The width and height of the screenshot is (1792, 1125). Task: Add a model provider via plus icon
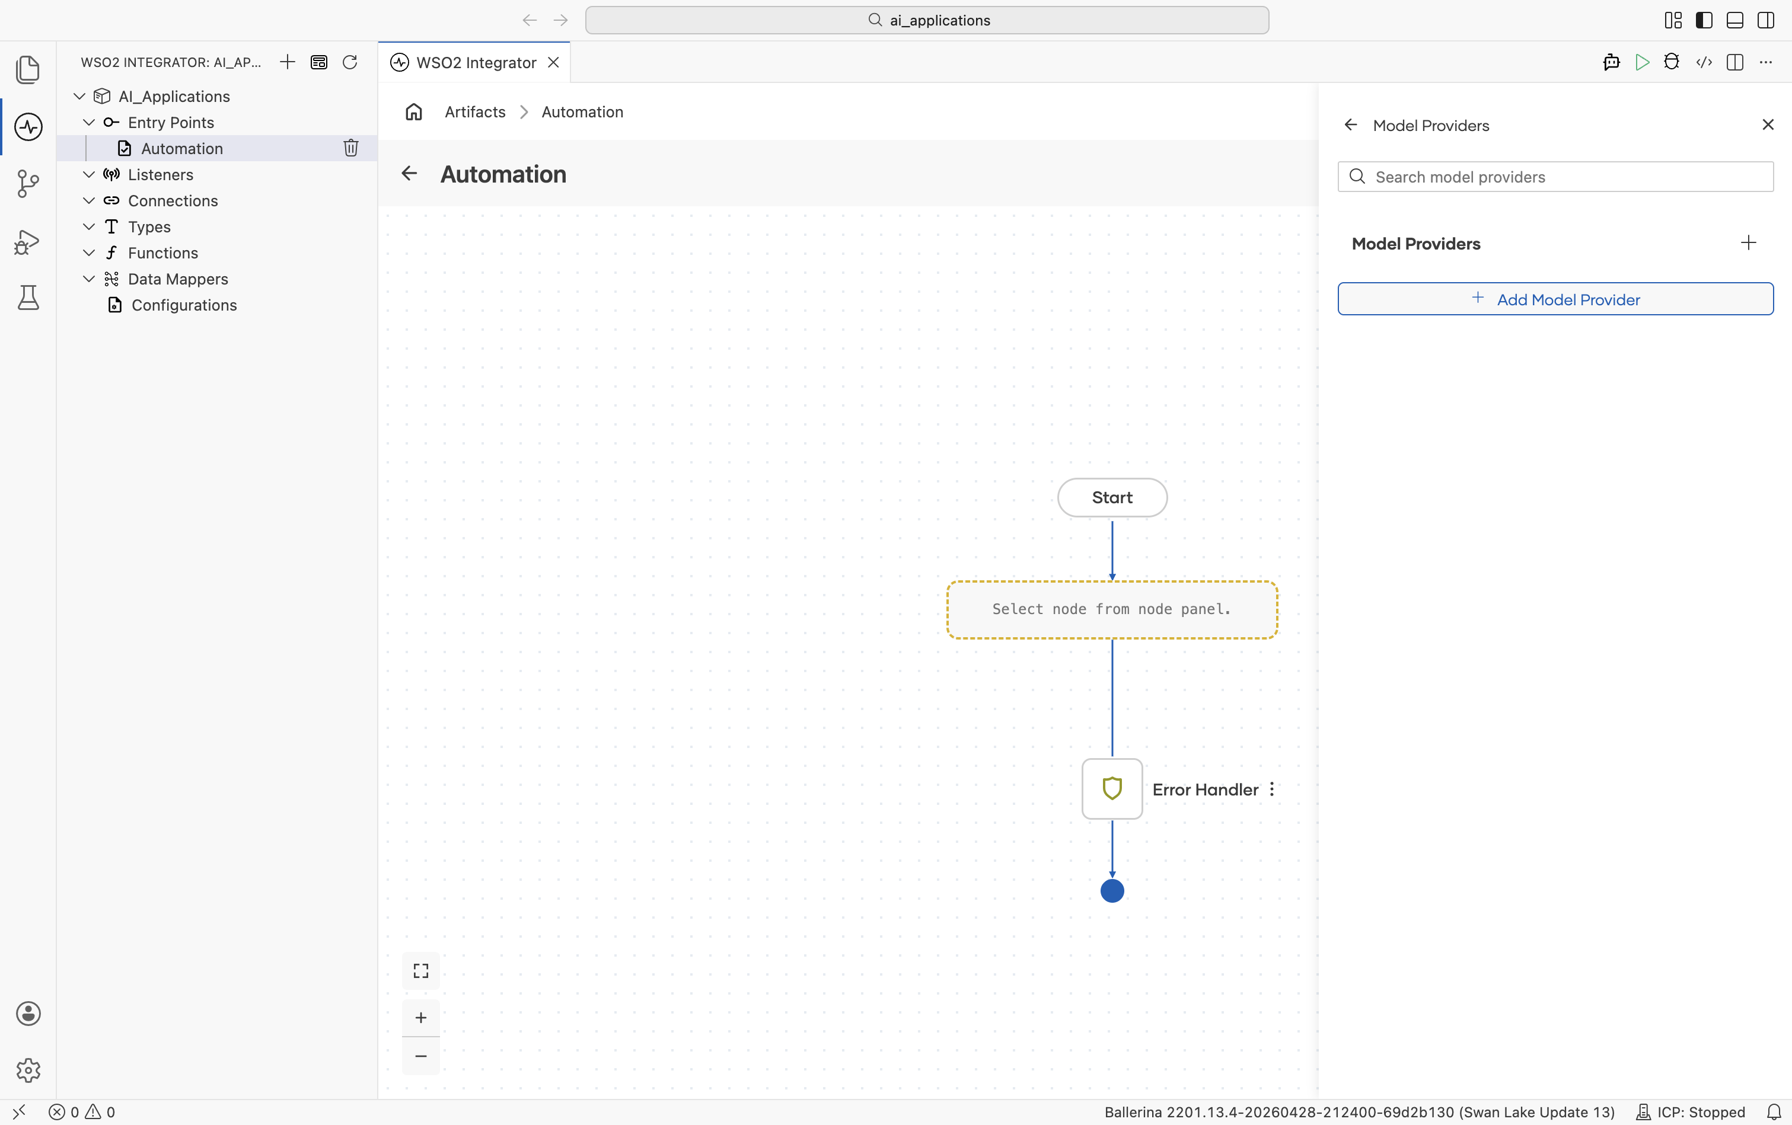coord(1749,242)
